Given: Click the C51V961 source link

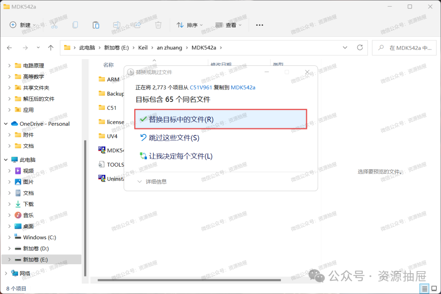Looking at the screenshot, I should [x=201, y=87].
